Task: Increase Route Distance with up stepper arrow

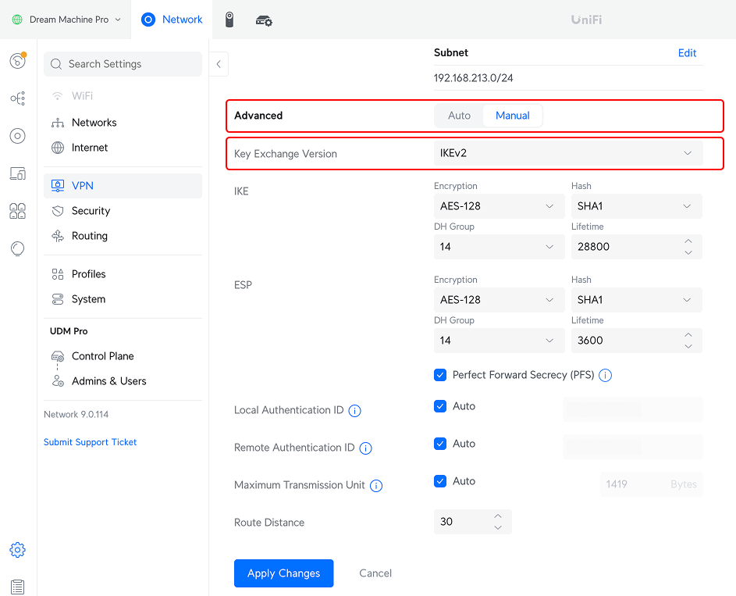Action: (x=498, y=516)
